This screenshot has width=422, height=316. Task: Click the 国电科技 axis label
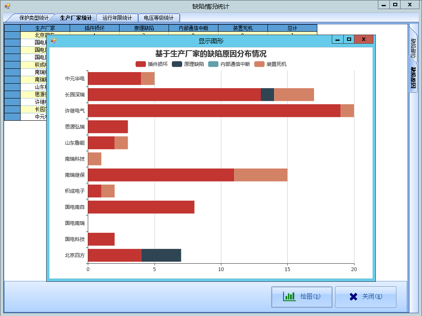[x=75, y=239]
